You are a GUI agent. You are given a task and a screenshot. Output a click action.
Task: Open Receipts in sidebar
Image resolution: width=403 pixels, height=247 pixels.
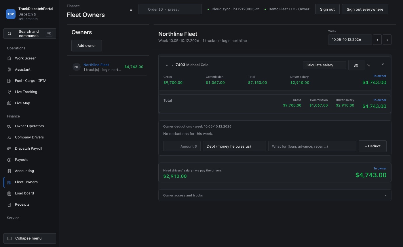tap(30, 204)
